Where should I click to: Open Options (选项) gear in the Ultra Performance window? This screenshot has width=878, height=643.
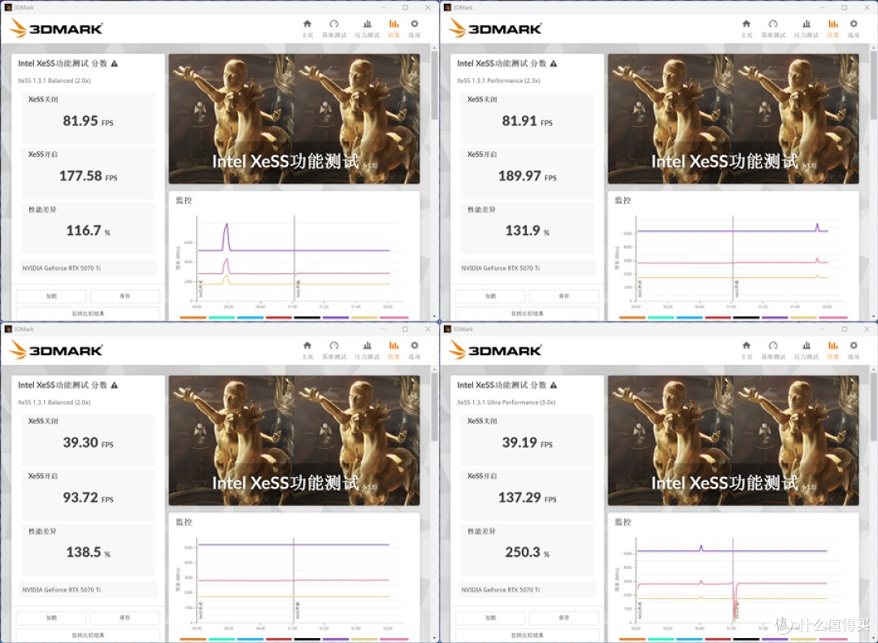pos(854,350)
